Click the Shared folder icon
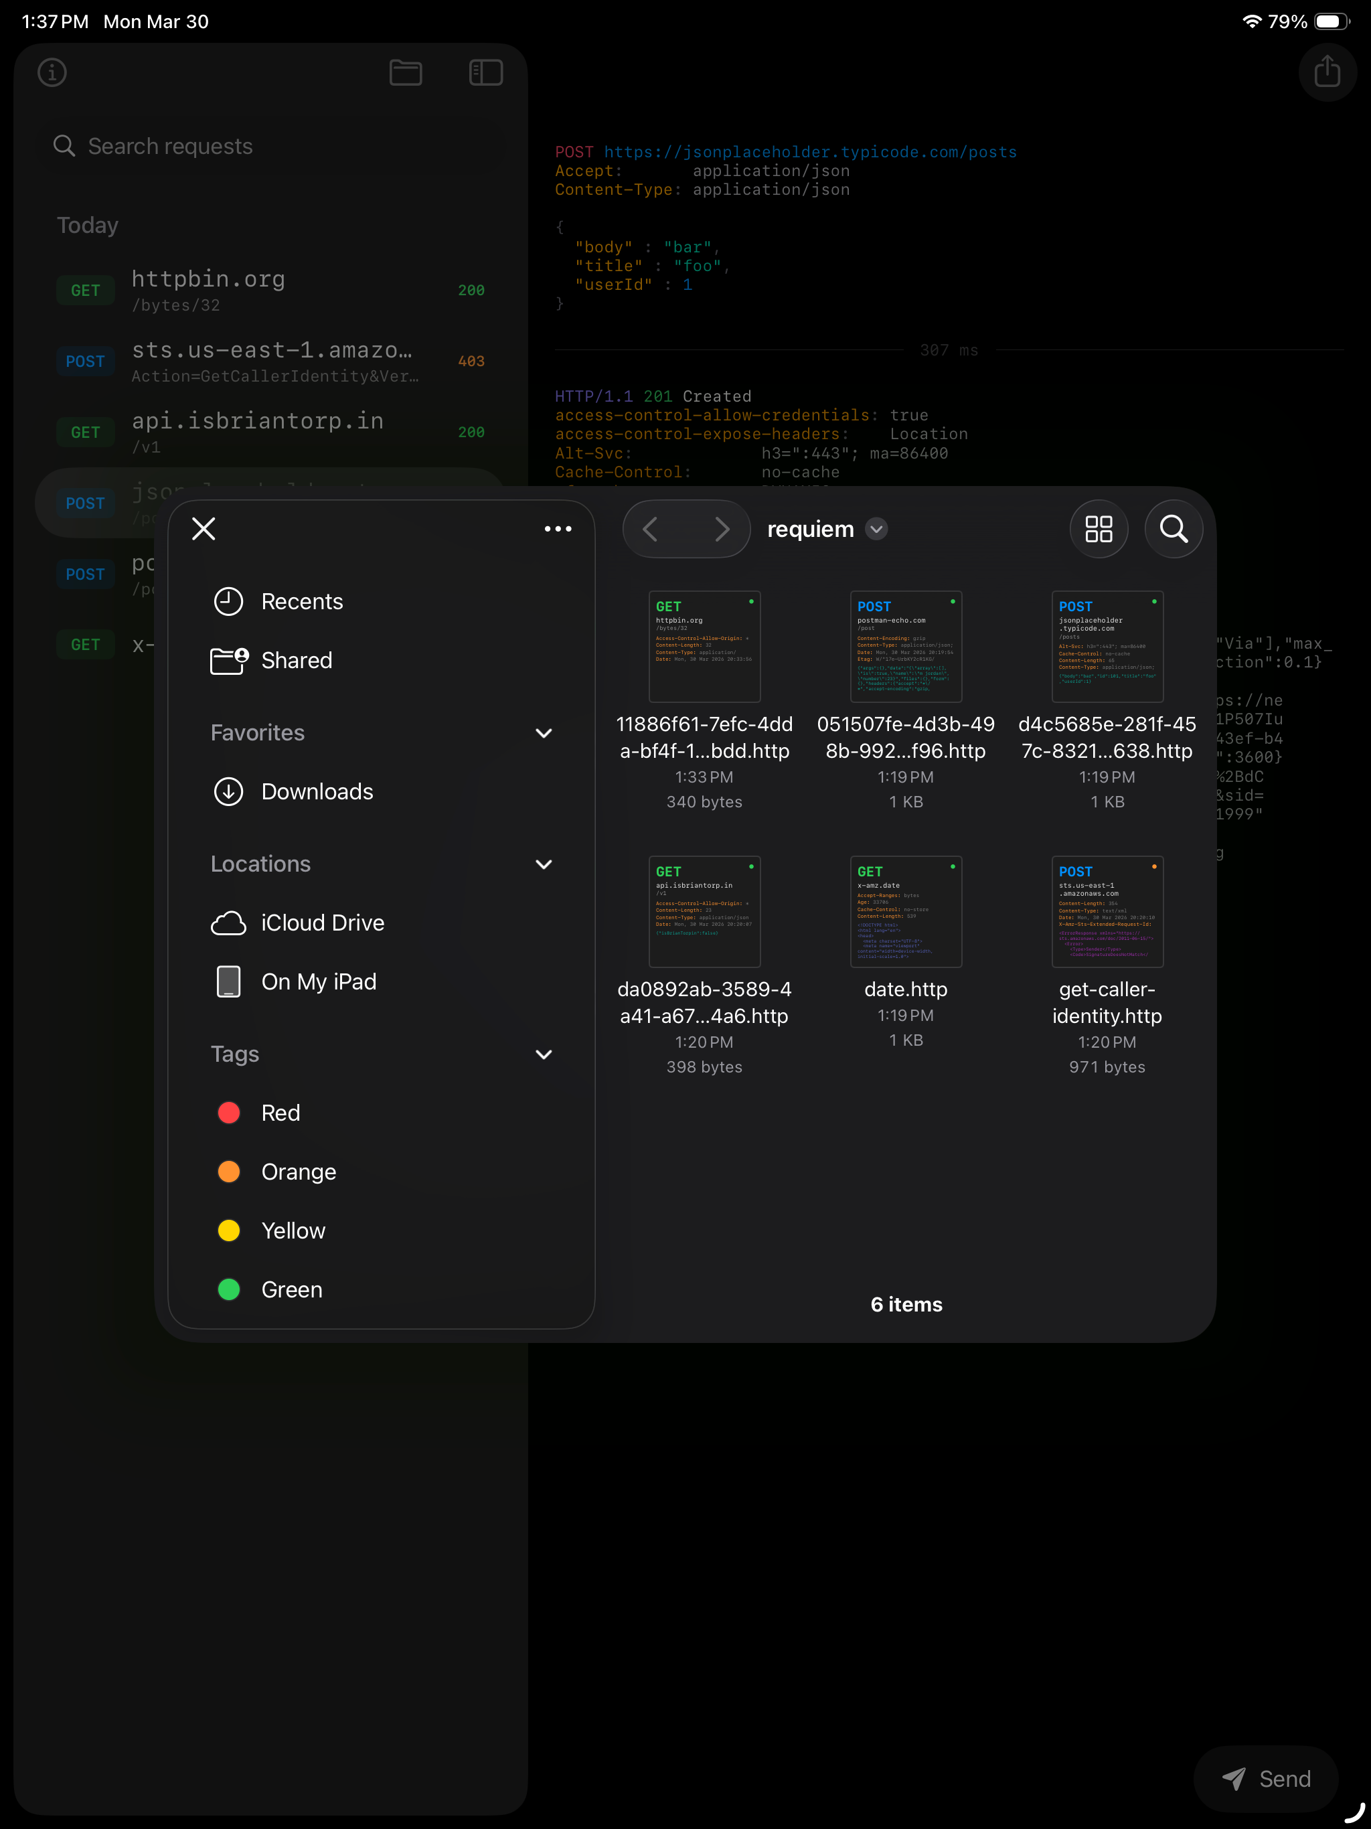 tap(229, 661)
